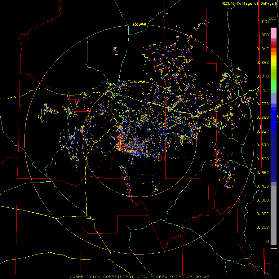Click the [CC] legend unit label
Viewport: 279px width, 279px height.
point(264,21)
